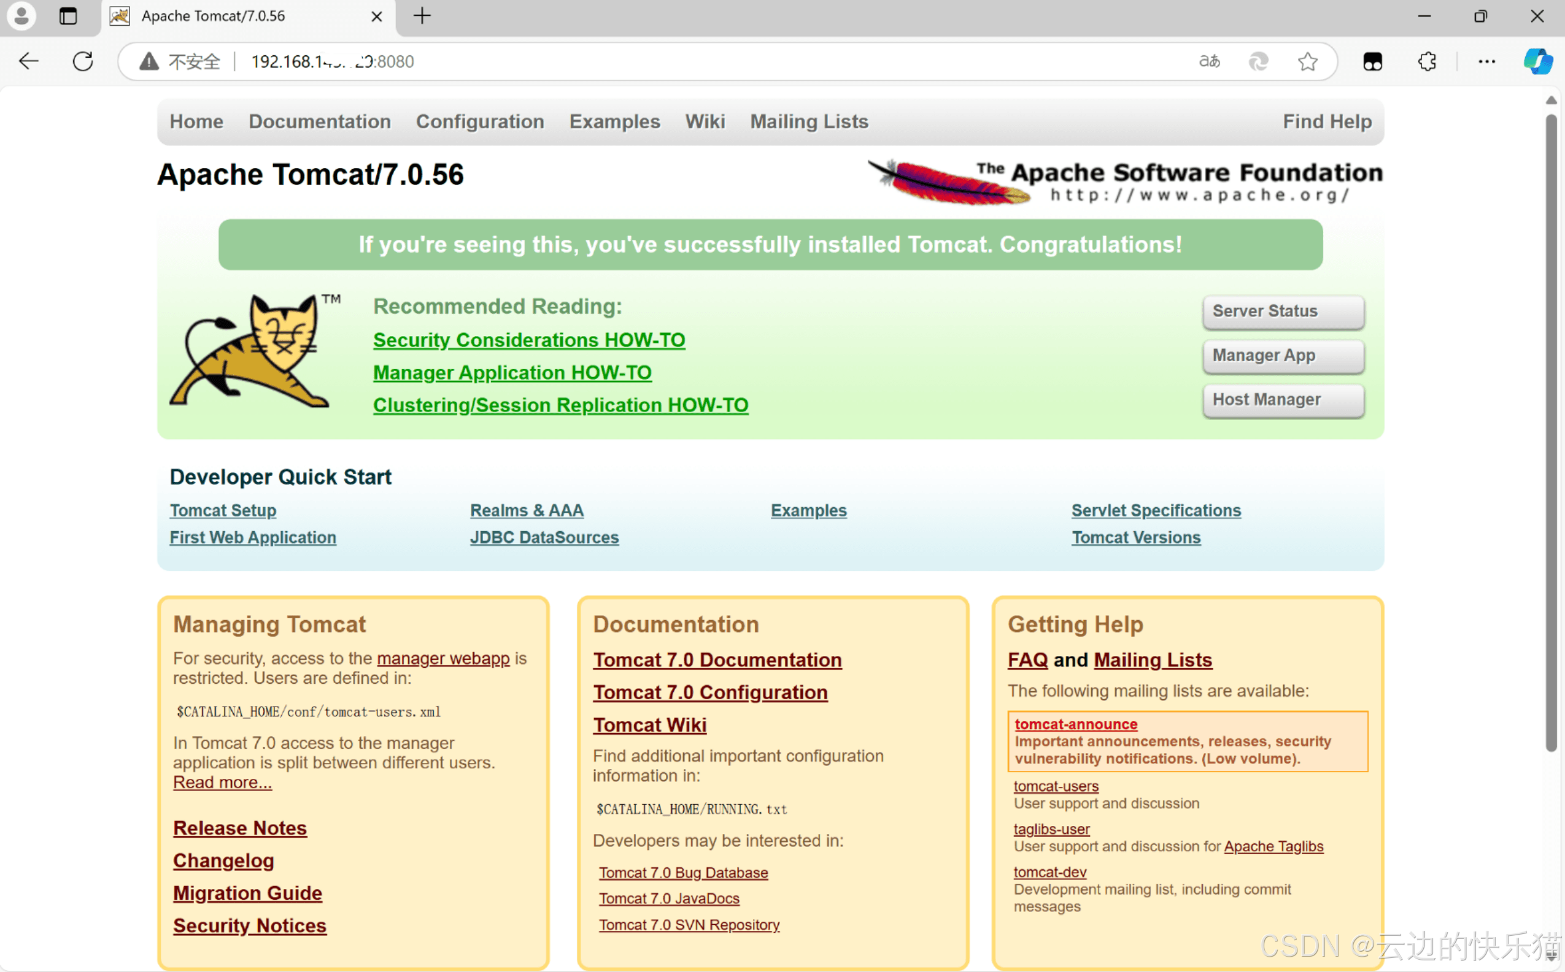Open Find Help in the navigation bar
The width and height of the screenshot is (1565, 972).
pos(1327,121)
